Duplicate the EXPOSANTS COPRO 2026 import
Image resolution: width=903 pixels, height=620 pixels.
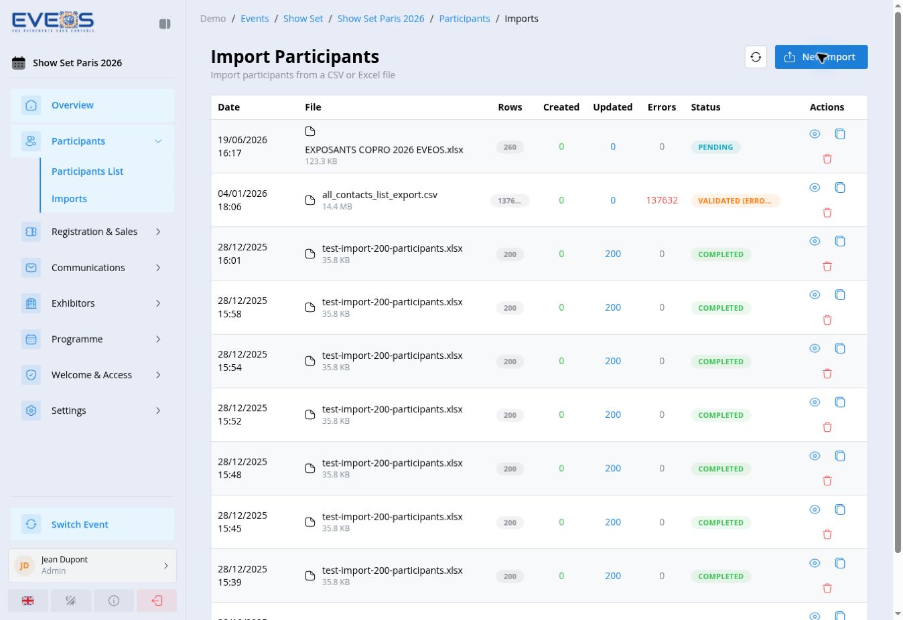tap(840, 134)
